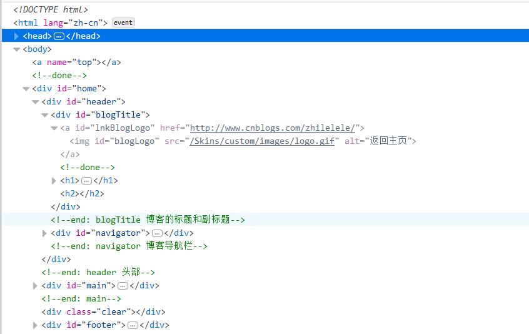The height and width of the screenshot is (334, 529).
Task: Select the img id="blogLogo" row
Action: [265, 141]
